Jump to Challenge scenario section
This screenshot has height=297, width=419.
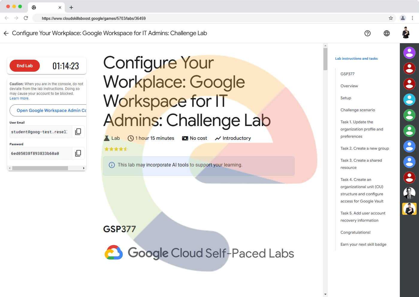click(358, 110)
